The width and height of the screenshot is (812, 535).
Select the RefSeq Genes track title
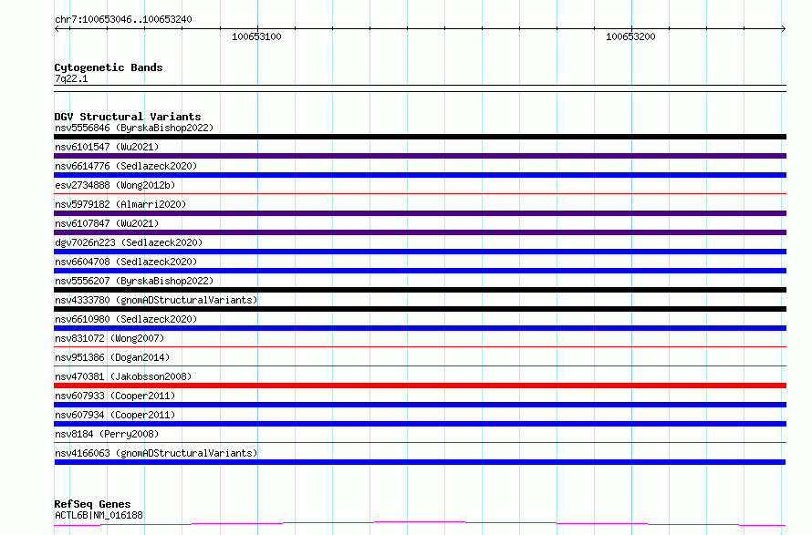pyautogui.click(x=92, y=505)
